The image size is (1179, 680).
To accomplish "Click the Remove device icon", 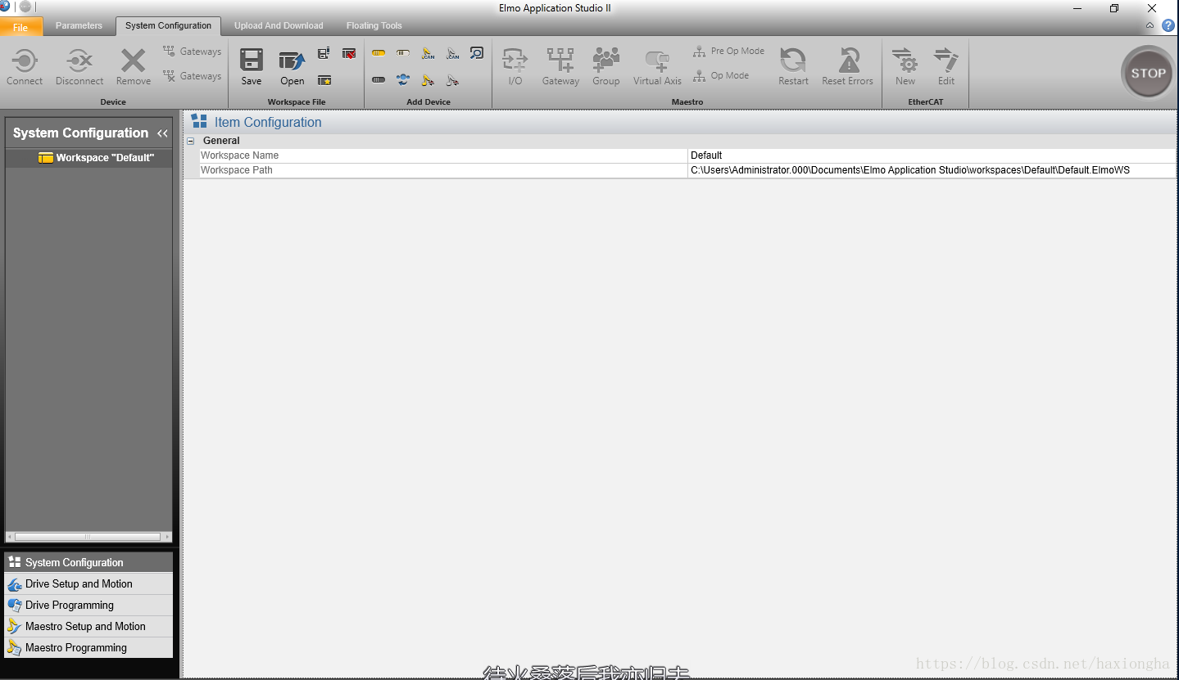I will (133, 66).
